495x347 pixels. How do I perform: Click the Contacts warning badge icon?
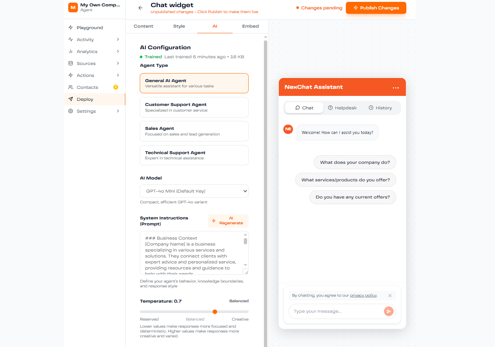(x=116, y=87)
